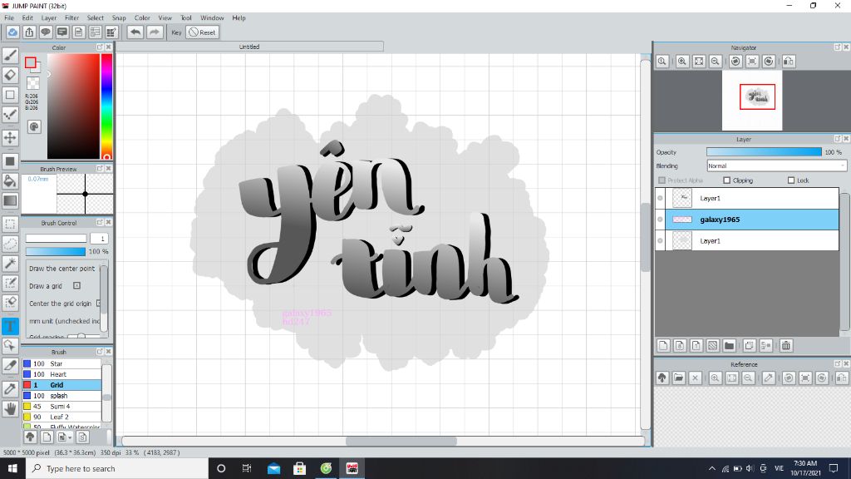Toggle the Clipping checkbox
The image size is (851, 479).
point(726,180)
